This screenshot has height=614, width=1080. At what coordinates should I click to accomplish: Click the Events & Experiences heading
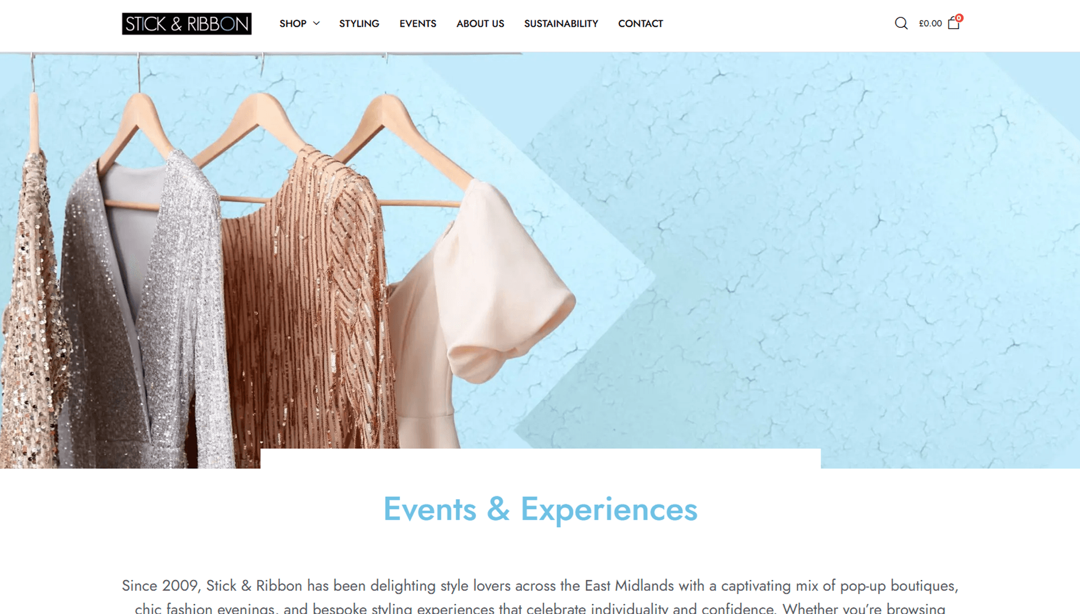540,509
